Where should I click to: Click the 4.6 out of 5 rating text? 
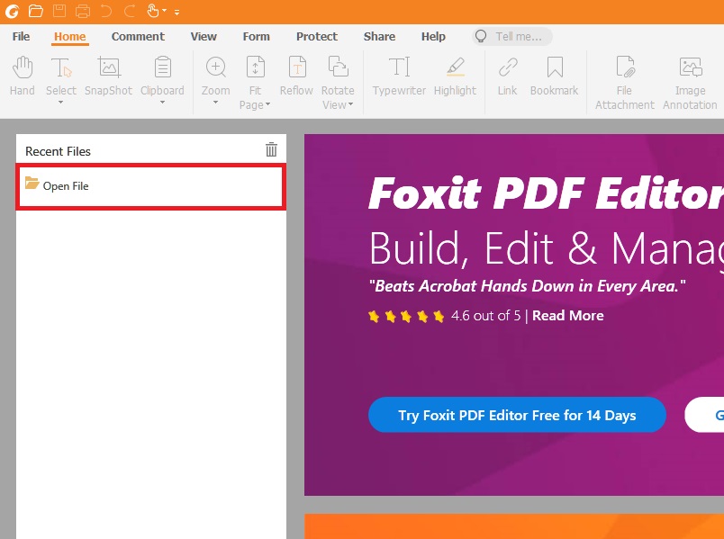485,316
